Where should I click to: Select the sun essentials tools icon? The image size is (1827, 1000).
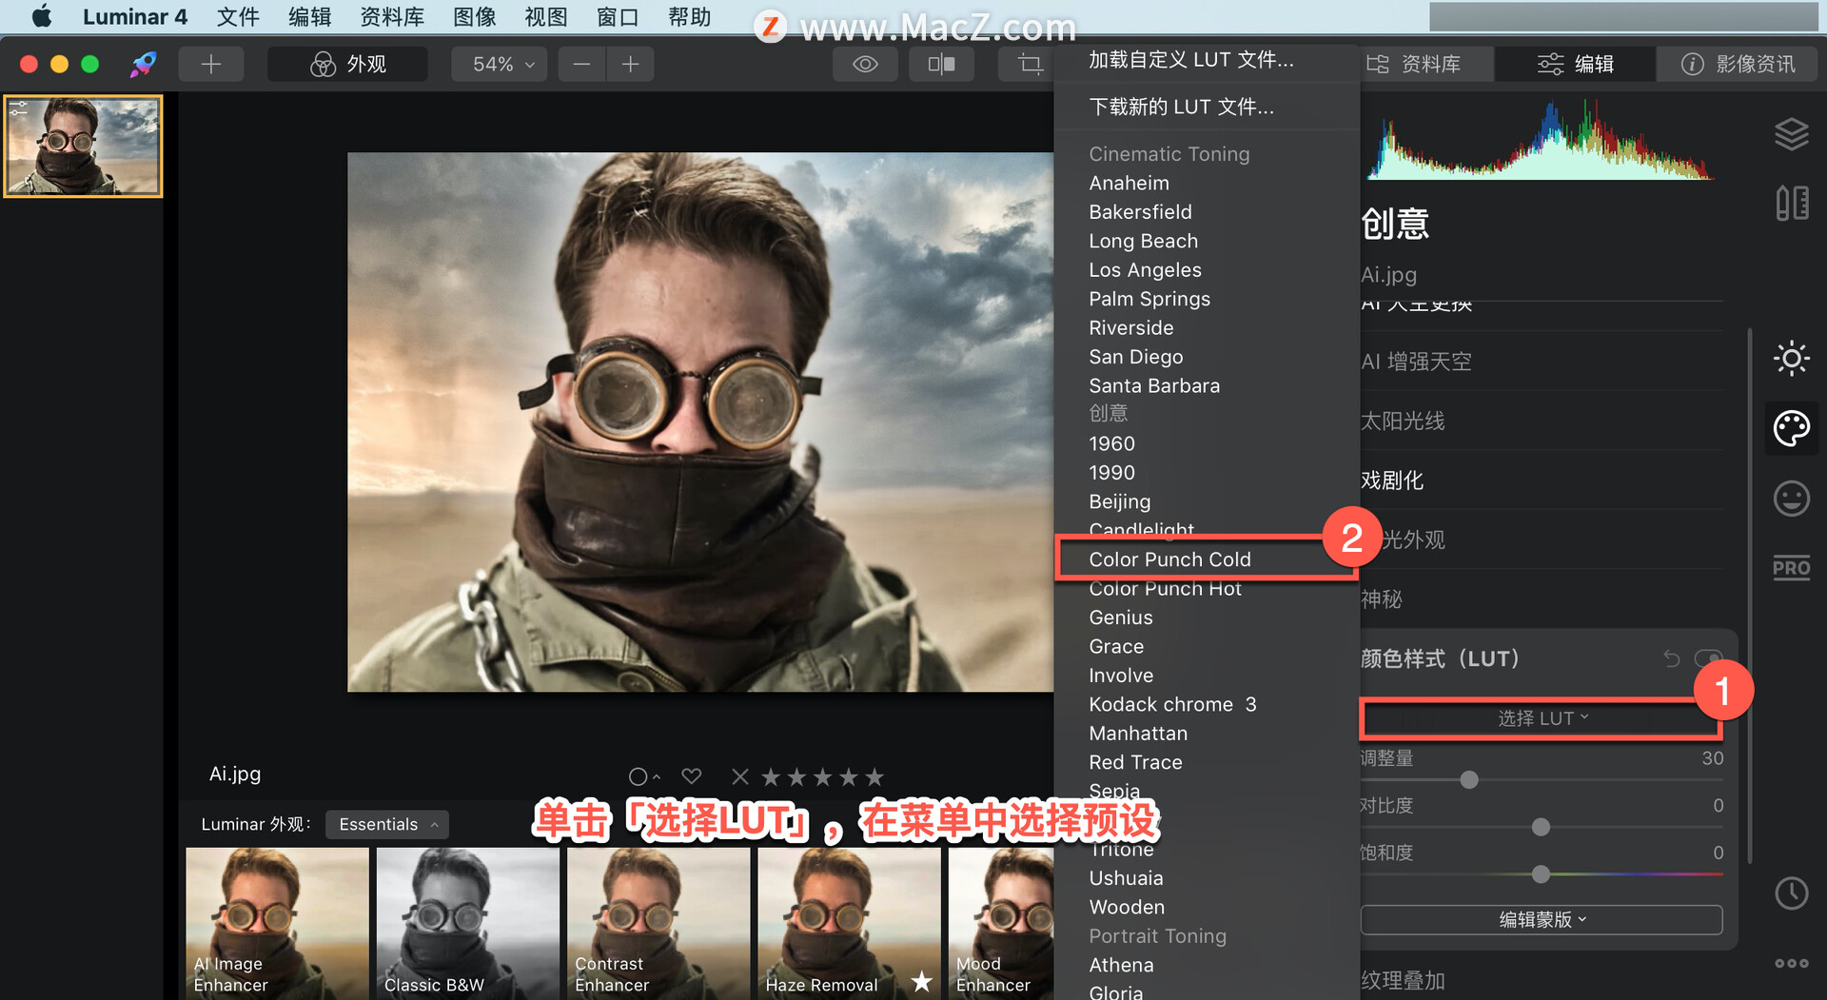coord(1791,359)
